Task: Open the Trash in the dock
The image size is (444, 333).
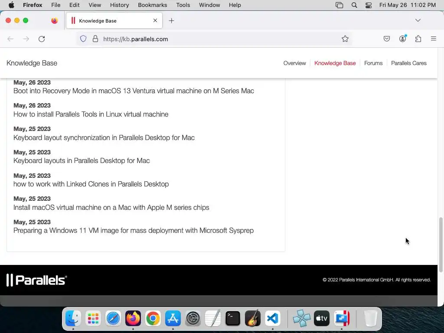Action: pos(370,318)
